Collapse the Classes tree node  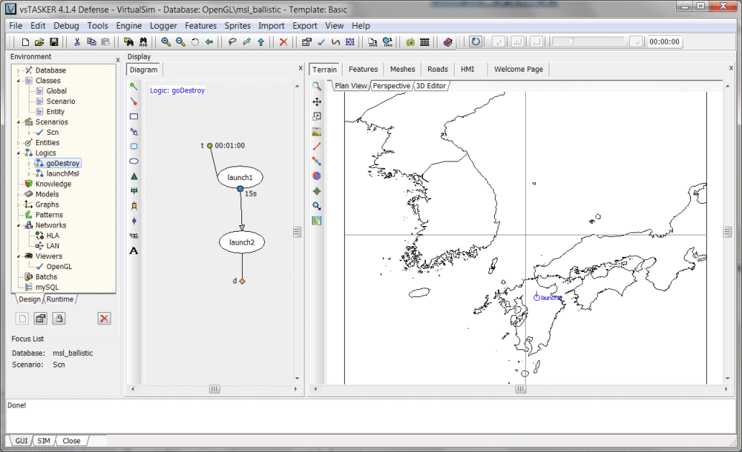(x=19, y=81)
